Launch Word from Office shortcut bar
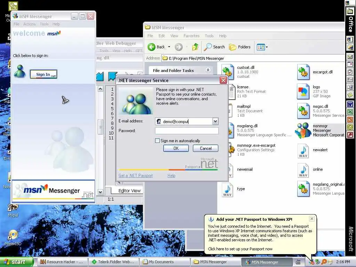 (x=350, y=104)
